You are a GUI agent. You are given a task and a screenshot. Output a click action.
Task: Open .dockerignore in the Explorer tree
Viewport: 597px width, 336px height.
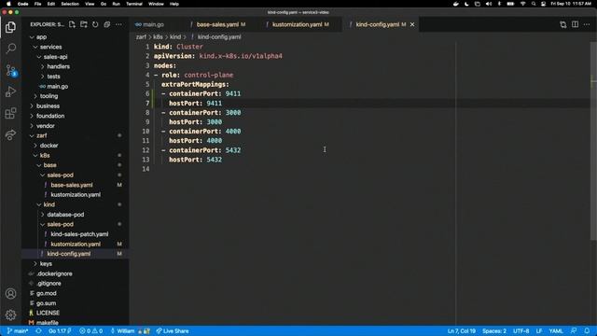[55, 273]
